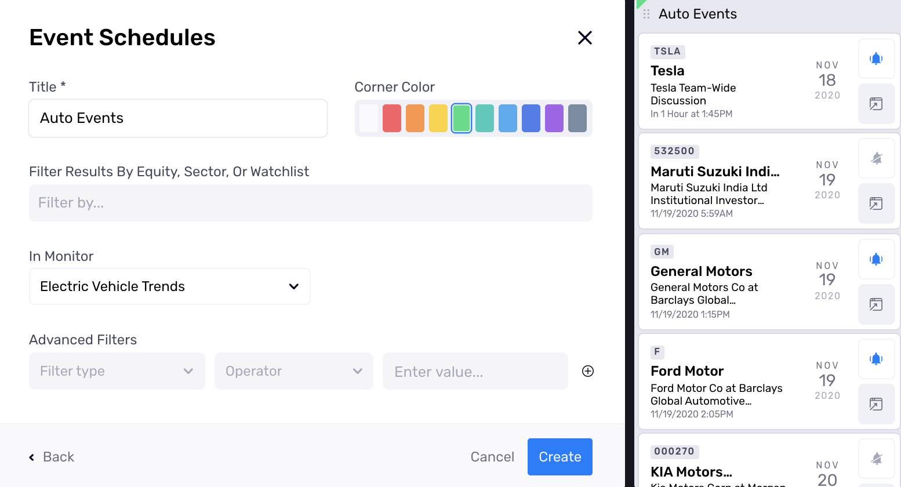Select the gray corner color swatch
901x487 pixels.
577,118
